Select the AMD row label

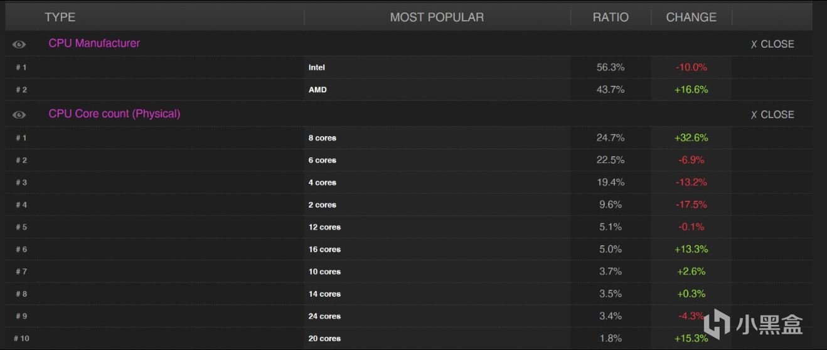(x=317, y=90)
